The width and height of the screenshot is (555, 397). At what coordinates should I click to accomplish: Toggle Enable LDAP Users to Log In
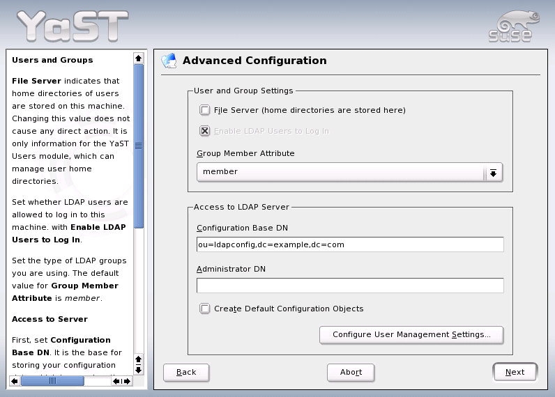pos(204,131)
